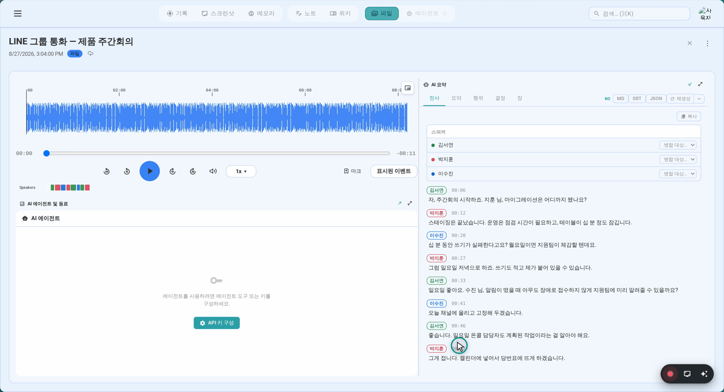
Task: Toggle the picture-in-picture waveform icon
Action: pyautogui.click(x=408, y=88)
